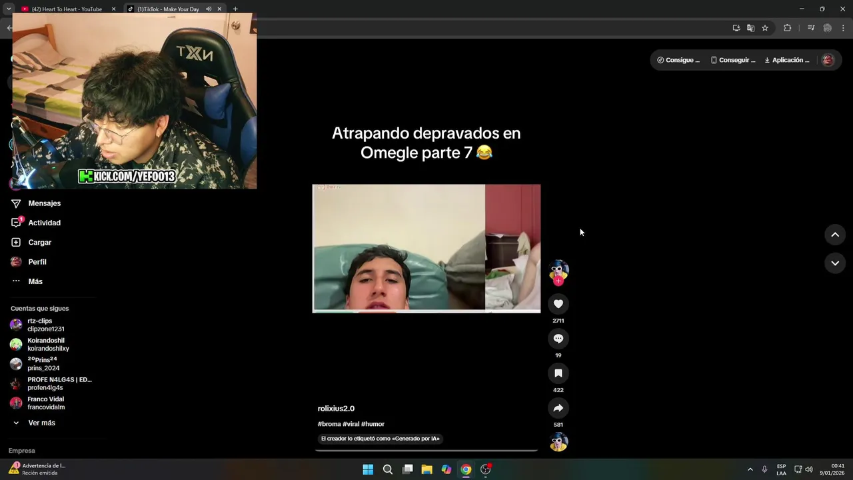This screenshot has height=480, width=853.
Task: Go to previous video with up chevron
Action: click(x=835, y=235)
